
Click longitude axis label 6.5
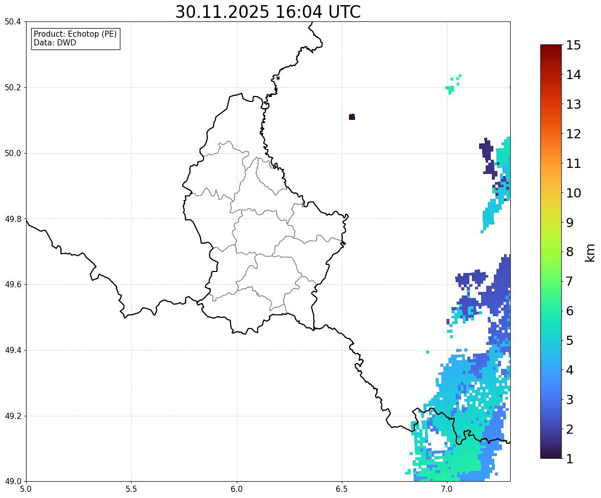click(x=341, y=489)
